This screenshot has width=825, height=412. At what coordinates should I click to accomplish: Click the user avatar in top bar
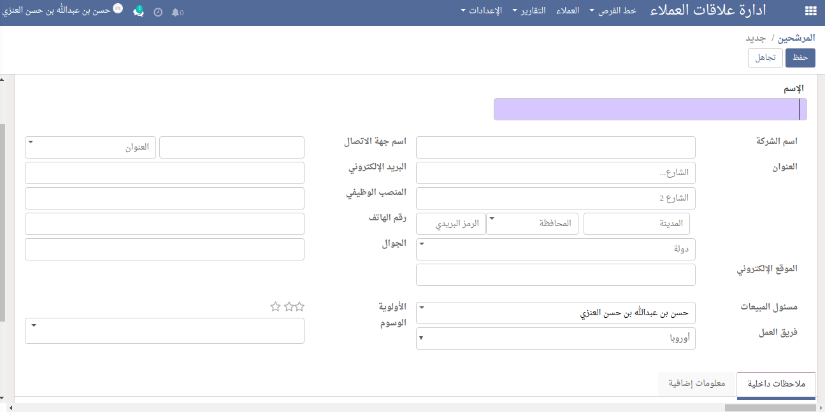coord(117,9)
